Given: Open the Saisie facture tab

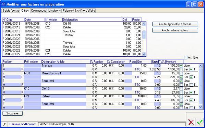Looking at the screenshot, I should [x=11, y=11].
